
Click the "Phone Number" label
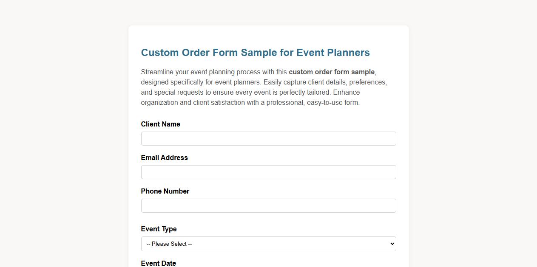pyautogui.click(x=165, y=191)
